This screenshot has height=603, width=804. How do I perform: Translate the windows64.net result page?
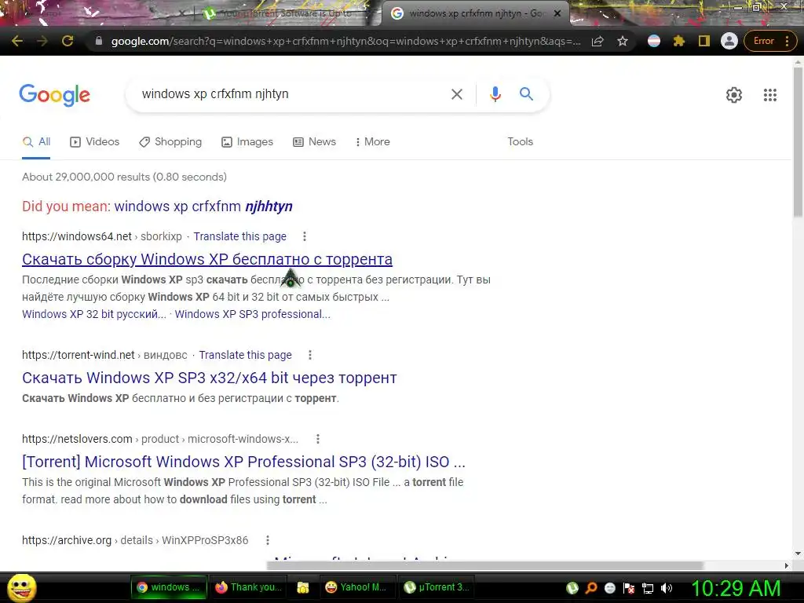coord(240,236)
